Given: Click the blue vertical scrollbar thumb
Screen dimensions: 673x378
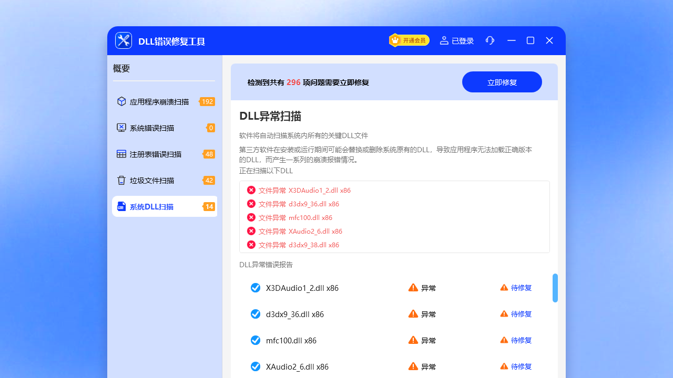Looking at the screenshot, I should point(555,288).
